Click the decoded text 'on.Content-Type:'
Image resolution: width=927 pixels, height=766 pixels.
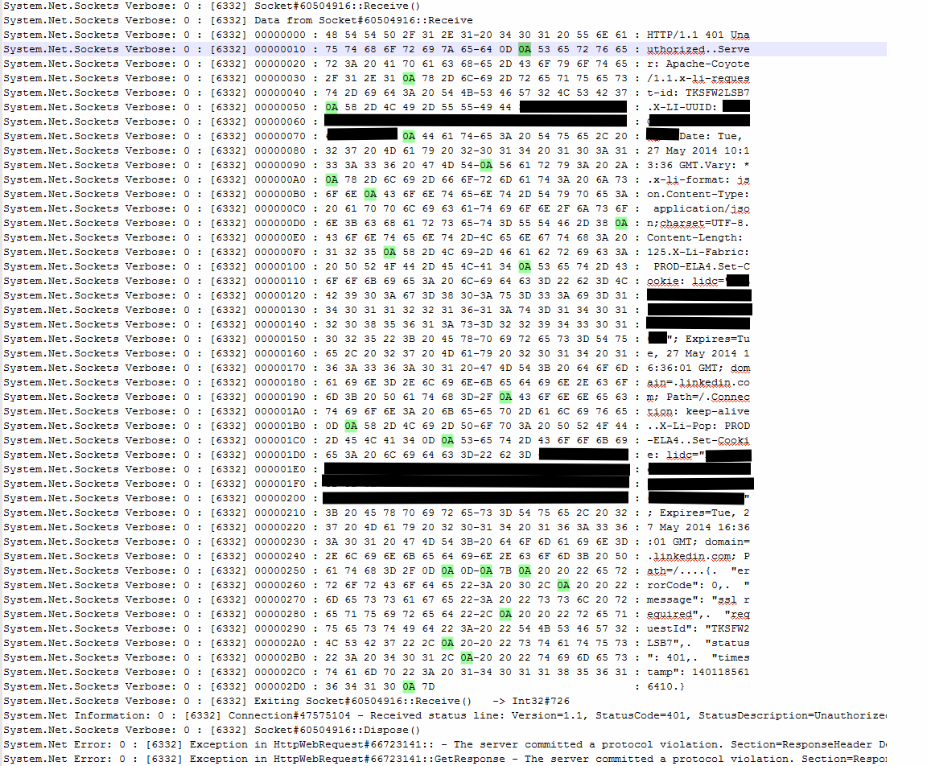click(698, 194)
